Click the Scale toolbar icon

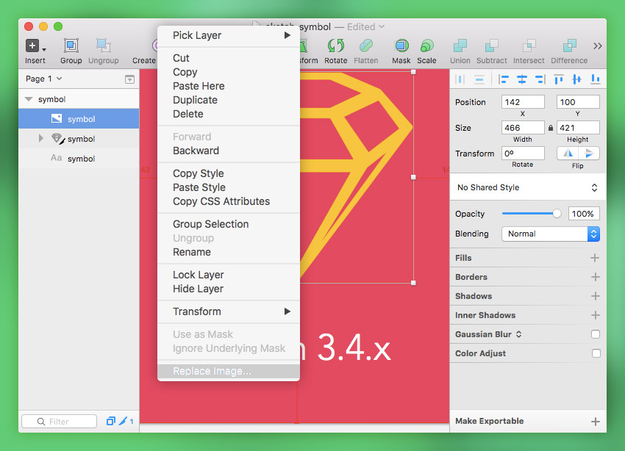tap(426, 46)
